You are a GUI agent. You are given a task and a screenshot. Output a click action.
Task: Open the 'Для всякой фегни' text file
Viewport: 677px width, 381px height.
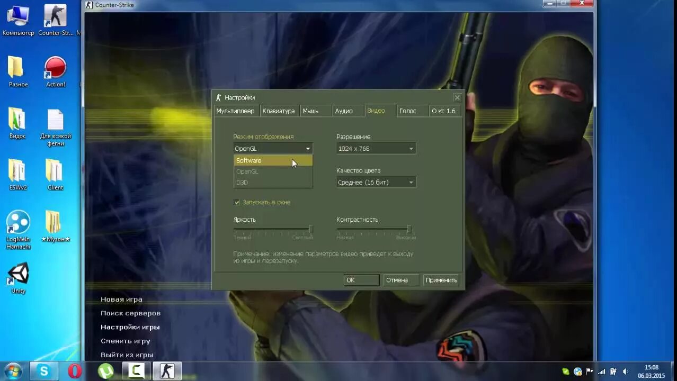coord(55,127)
